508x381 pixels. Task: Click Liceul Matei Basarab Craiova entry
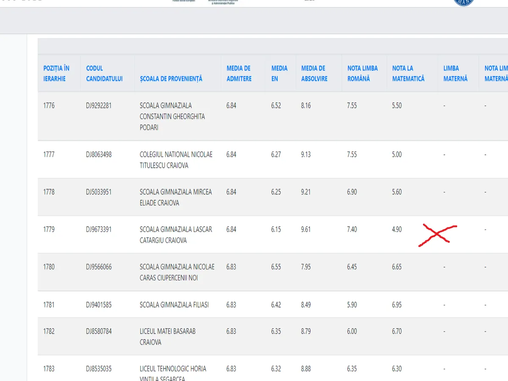pos(168,337)
